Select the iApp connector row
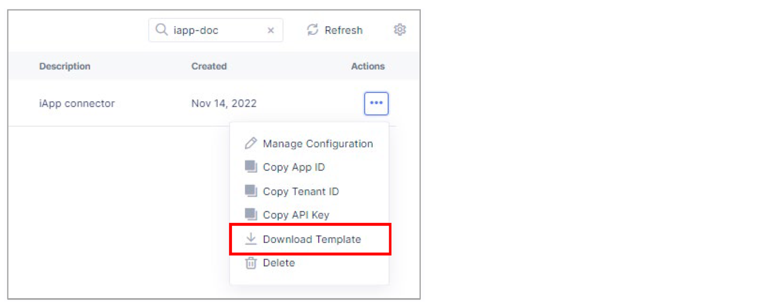Screen dimensions: 770x306 coord(76,103)
